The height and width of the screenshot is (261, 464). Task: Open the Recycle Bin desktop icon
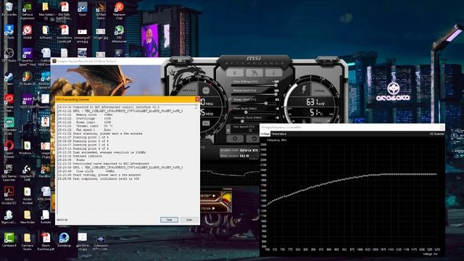(x=9, y=9)
